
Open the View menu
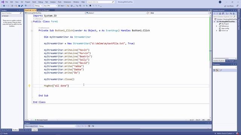coord(17,2)
